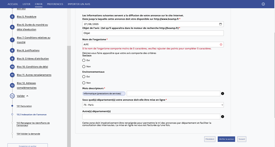Image resolution: width=275 pixels, height=147 pixels.
Task: Go to IMPORTER UN AVIS tab
Action: (x=79, y=4)
